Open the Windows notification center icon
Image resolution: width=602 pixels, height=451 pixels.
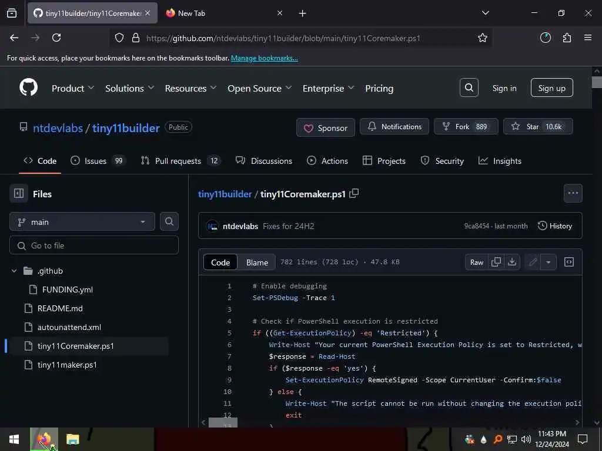pos(583,439)
